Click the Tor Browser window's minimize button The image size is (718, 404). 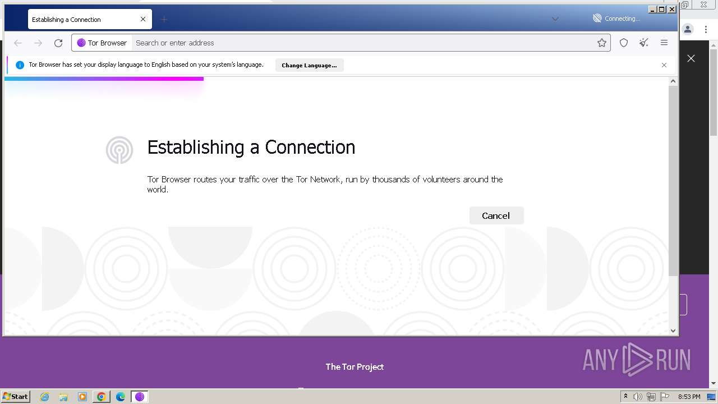tap(652, 9)
